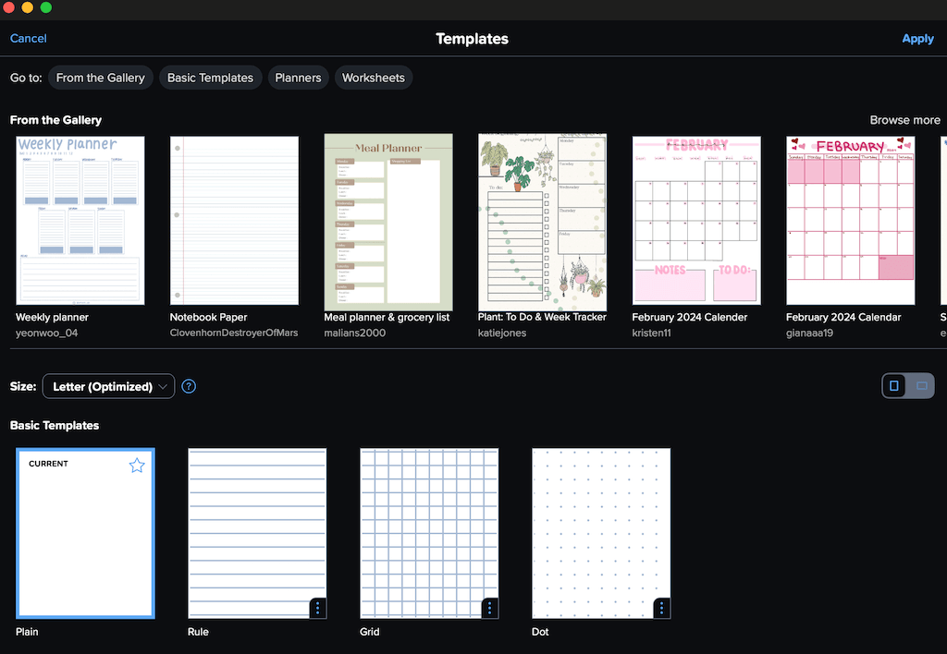Viewport: 947px width, 654px height.
Task: Open options menu on Rule template
Action: click(317, 608)
